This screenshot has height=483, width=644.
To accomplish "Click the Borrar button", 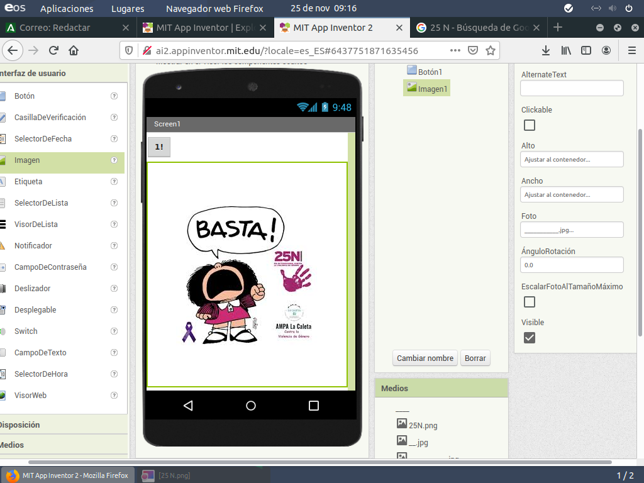I will coord(475,358).
